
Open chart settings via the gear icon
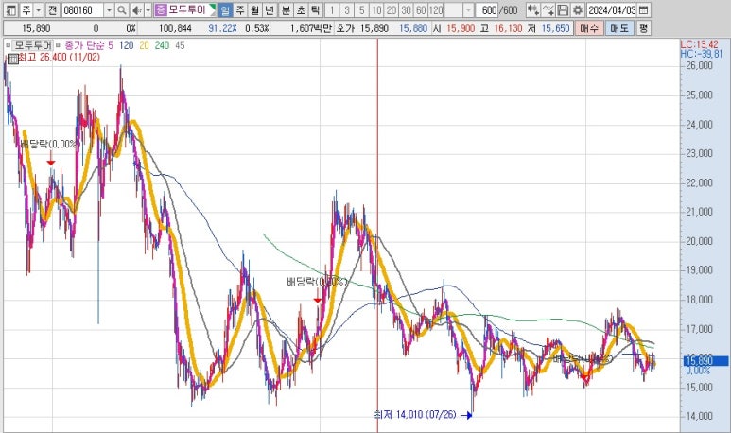coord(578,9)
